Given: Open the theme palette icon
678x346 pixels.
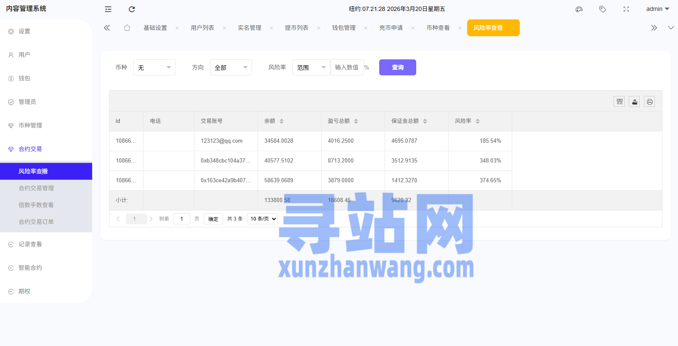Looking at the screenshot, I should (579, 9).
